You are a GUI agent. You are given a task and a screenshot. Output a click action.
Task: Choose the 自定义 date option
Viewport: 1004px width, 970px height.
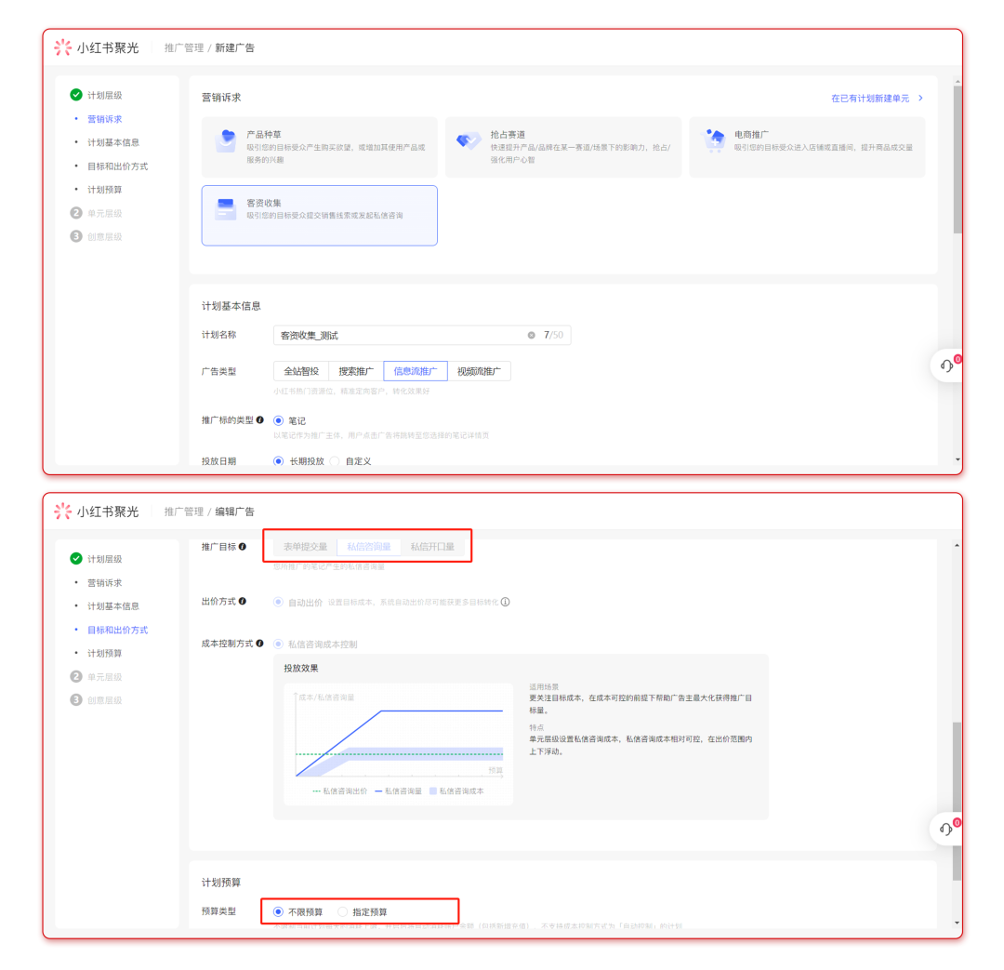336,461
